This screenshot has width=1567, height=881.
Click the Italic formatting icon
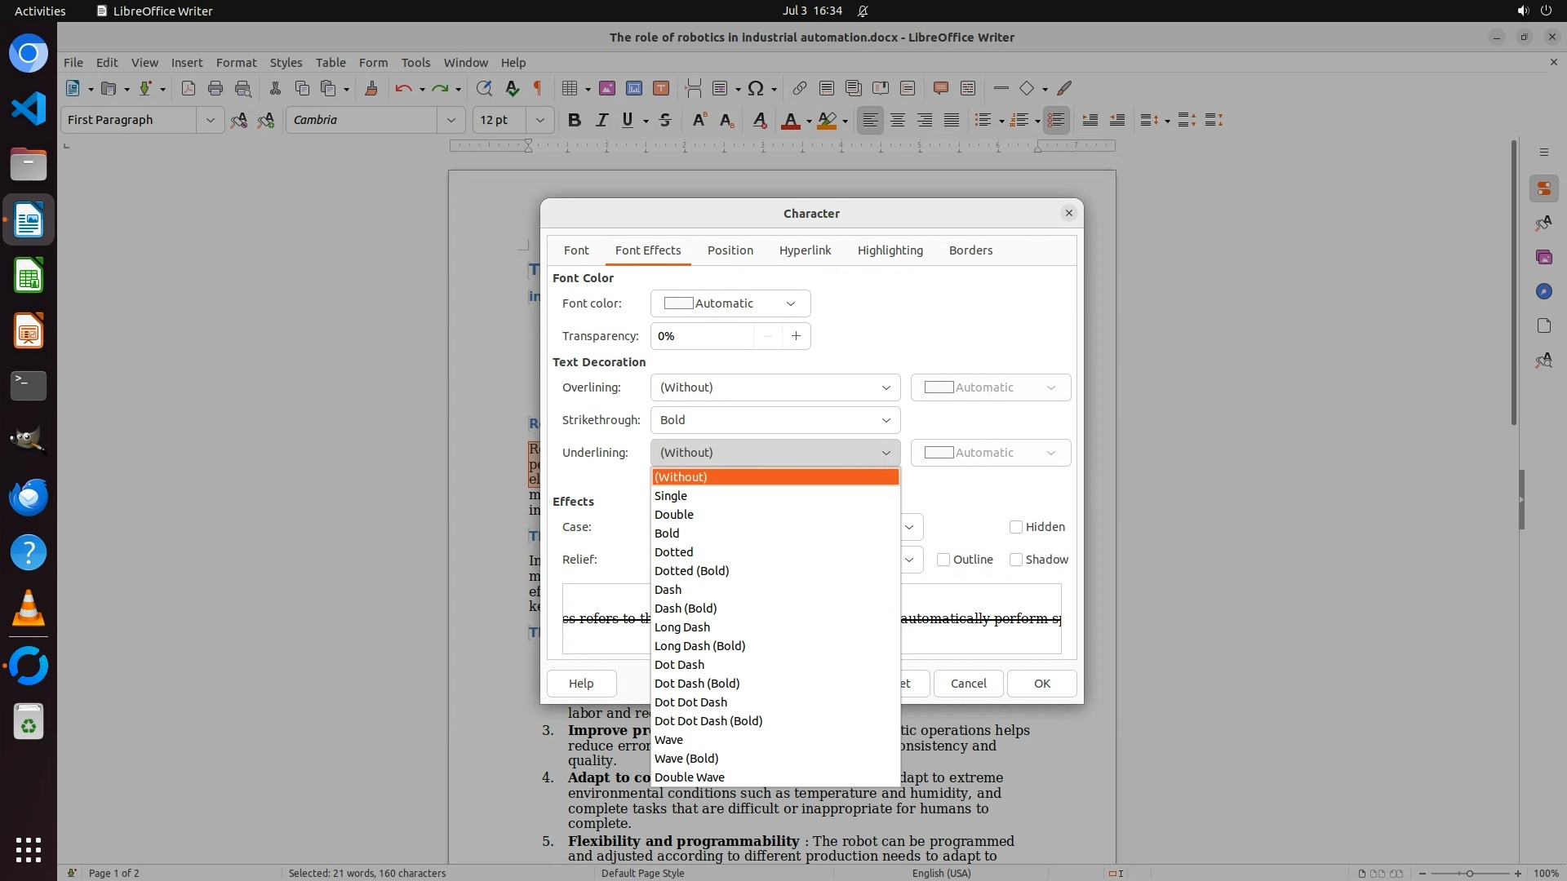point(601,120)
